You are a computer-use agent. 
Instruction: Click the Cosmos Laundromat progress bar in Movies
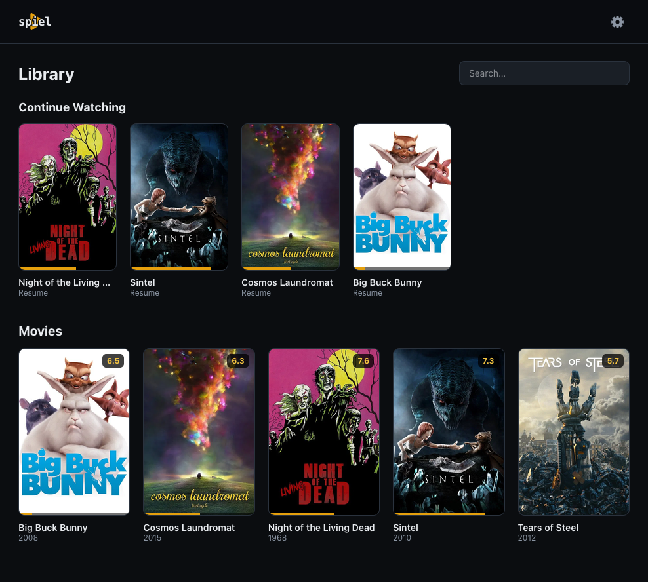pyautogui.click(x=199, y=514)
